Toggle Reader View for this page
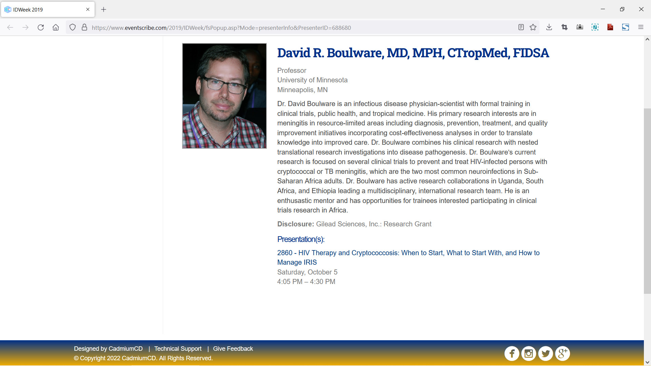 (521, 27)
